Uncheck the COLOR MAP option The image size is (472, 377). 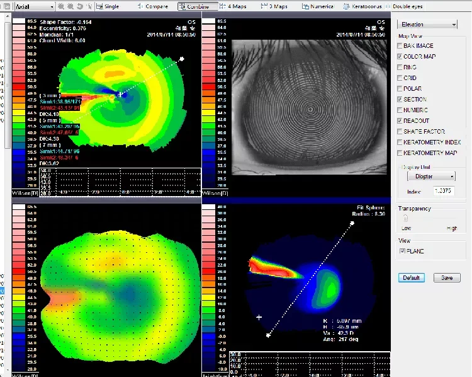click(x=400, y=57)
